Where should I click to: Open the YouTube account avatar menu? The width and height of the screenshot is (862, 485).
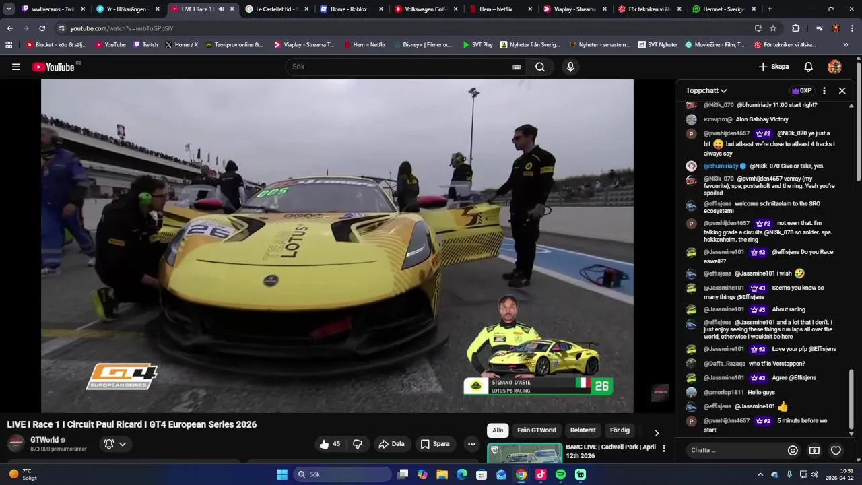(x=834, y=67)
